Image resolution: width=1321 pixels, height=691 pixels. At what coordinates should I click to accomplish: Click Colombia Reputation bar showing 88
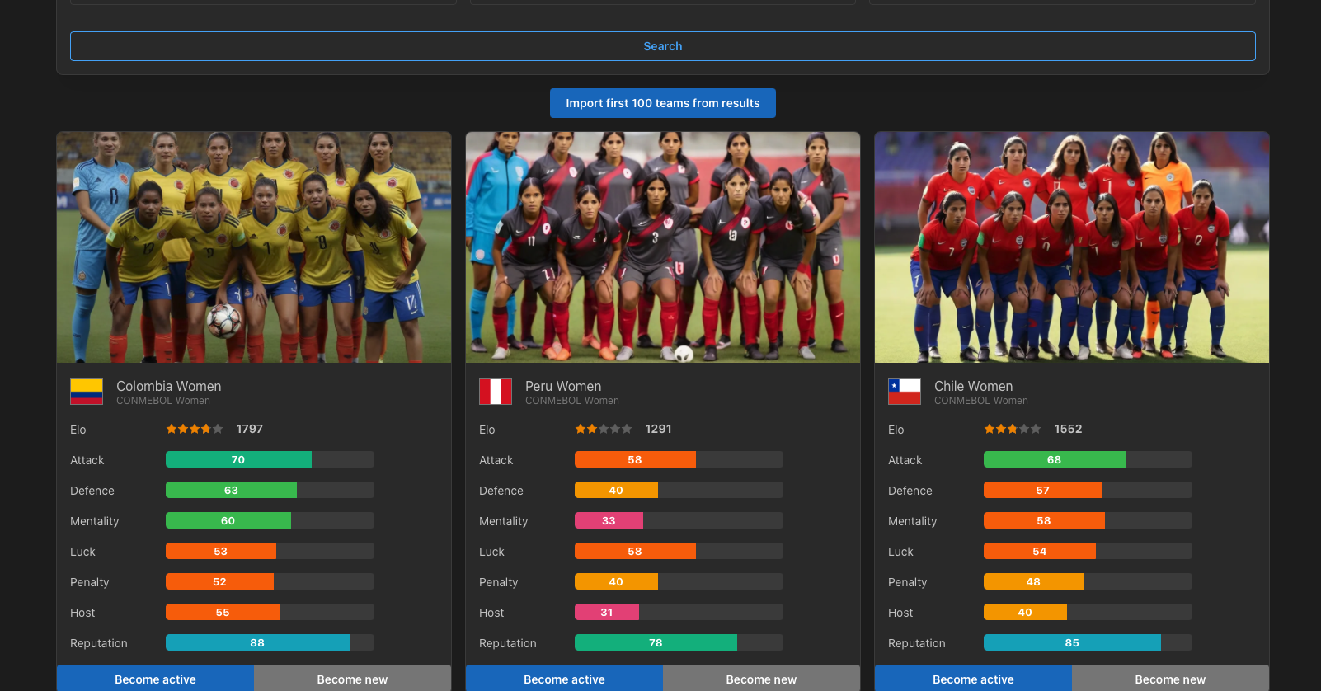270,642
